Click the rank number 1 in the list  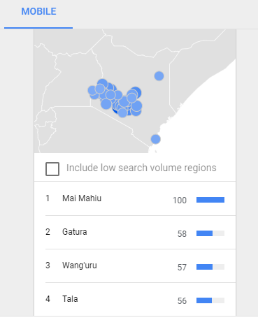(48, 198)
